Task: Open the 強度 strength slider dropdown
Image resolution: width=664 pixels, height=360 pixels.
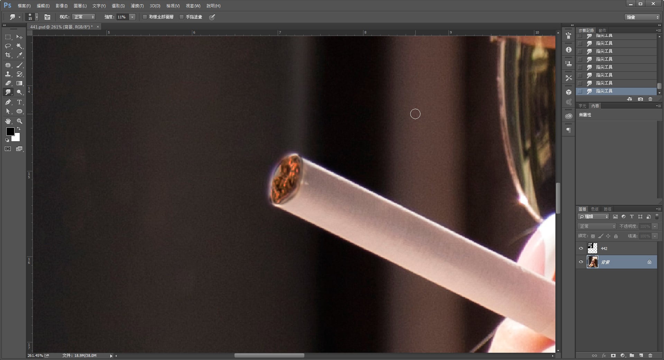Action: (x=132, y=17)
